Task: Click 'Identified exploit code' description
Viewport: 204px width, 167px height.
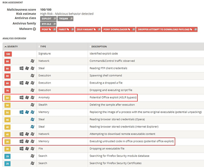Action: [104, 54]
